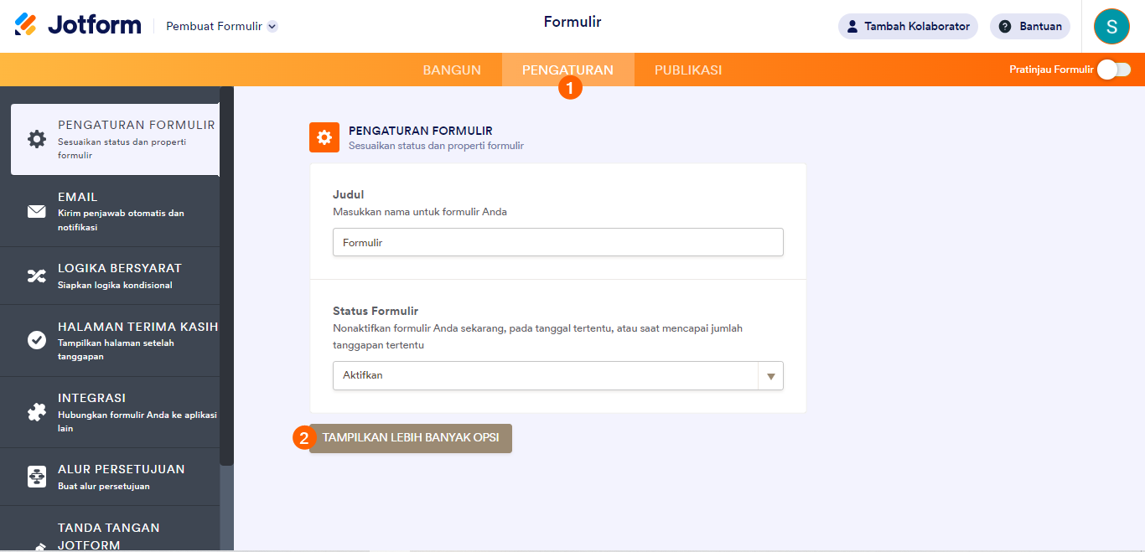Switch to the PENGATURAN tab

click(x=567, y=70)
